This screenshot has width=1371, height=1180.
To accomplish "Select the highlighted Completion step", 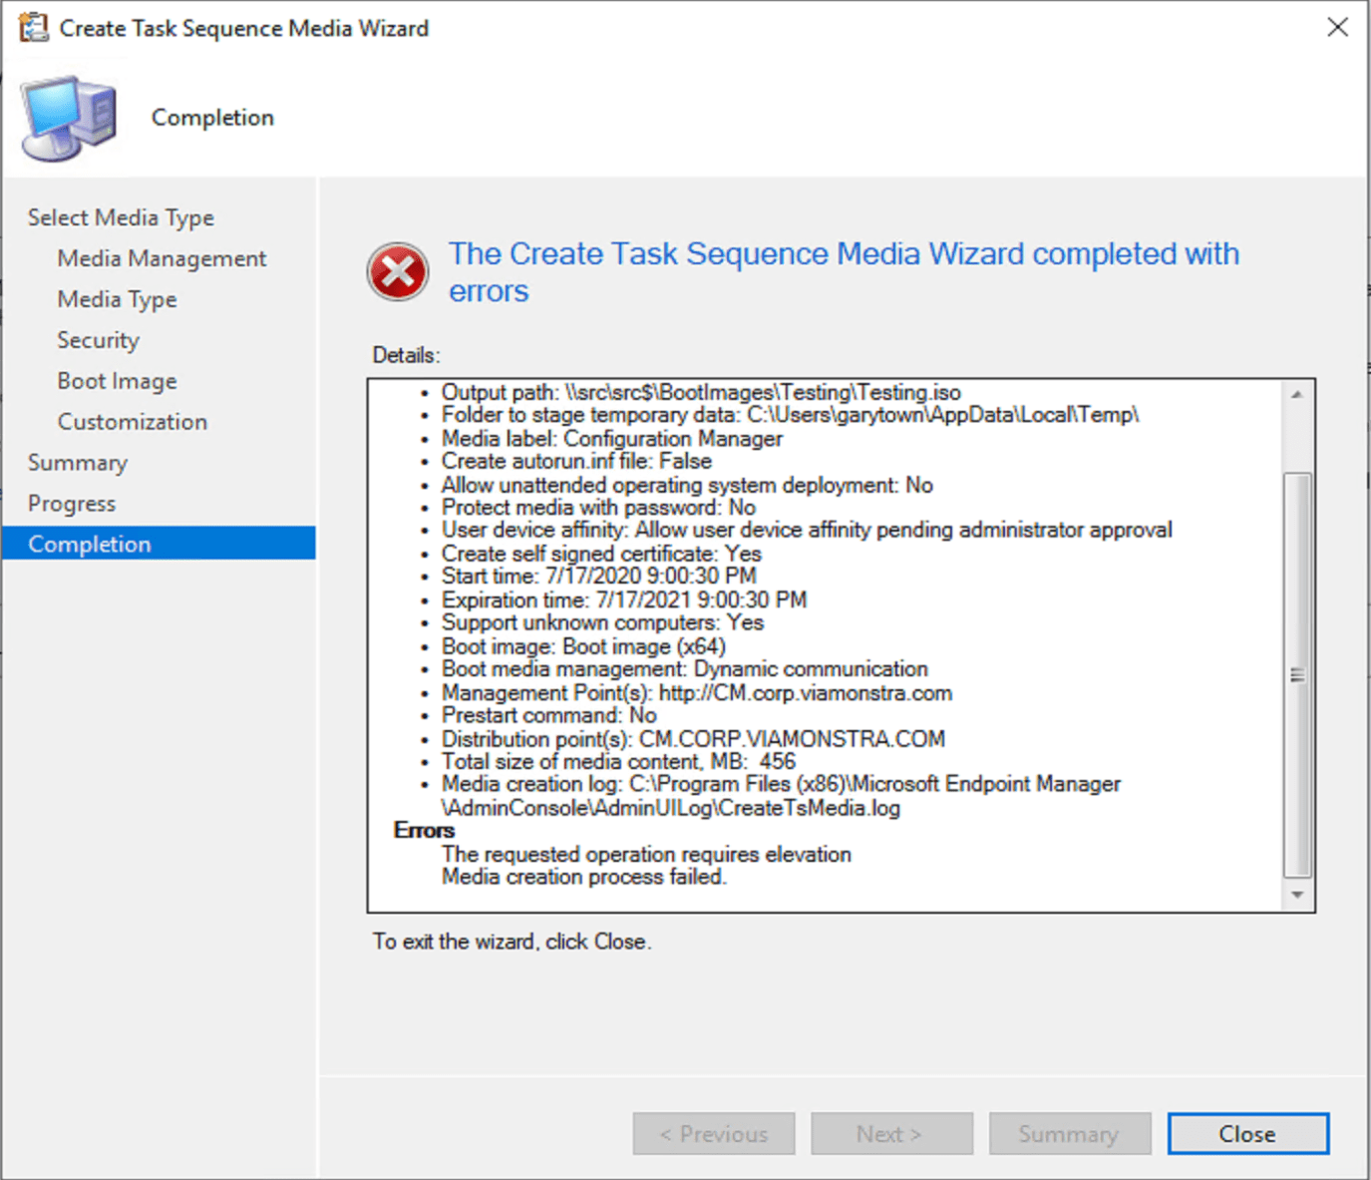I will tap(90, 544).
